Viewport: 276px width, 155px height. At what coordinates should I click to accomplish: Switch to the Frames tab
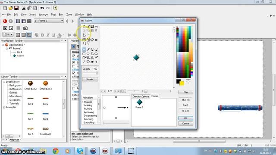coord(155,96)
